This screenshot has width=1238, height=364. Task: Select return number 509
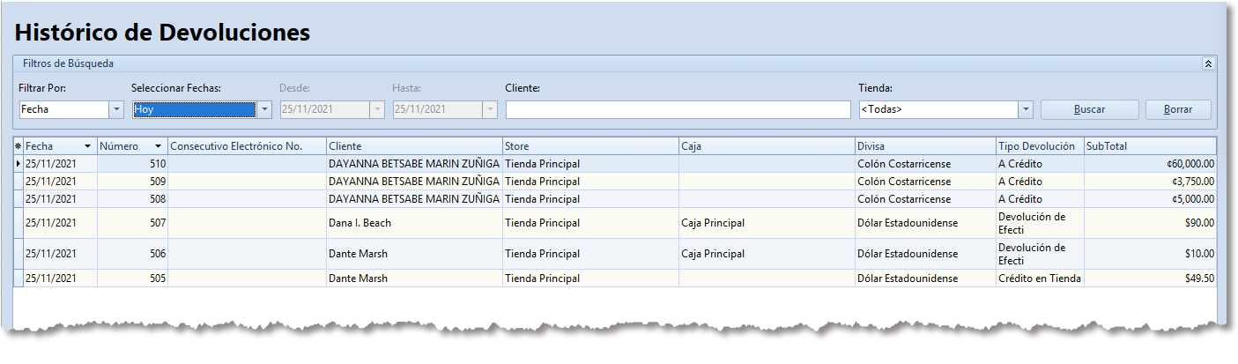[x=132, y=181]
